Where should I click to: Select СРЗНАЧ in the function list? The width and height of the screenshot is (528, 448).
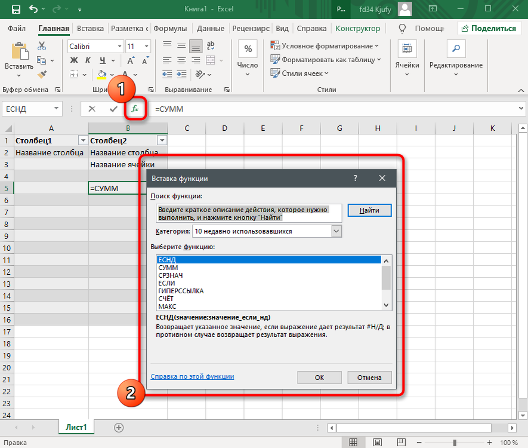[x=171, y=275]
